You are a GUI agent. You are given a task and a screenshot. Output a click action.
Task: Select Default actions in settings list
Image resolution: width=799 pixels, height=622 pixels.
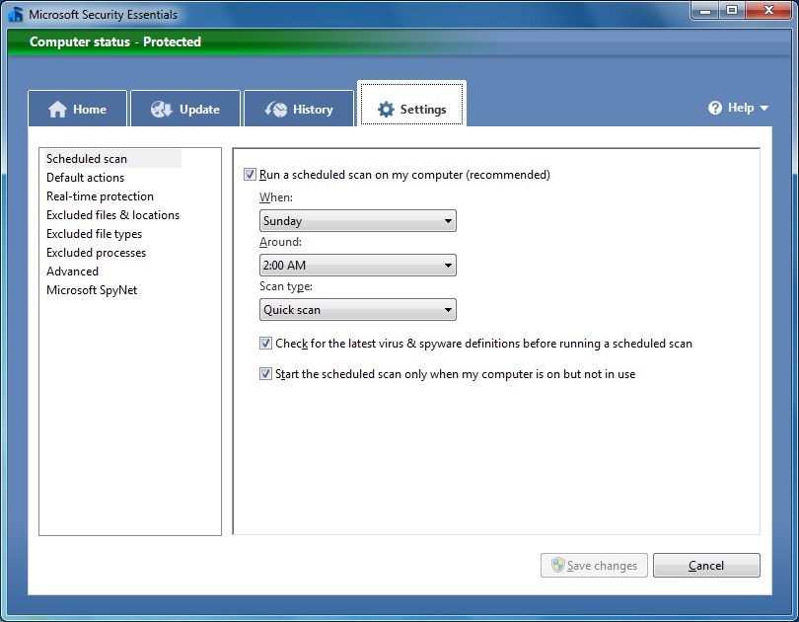[85, 178]
